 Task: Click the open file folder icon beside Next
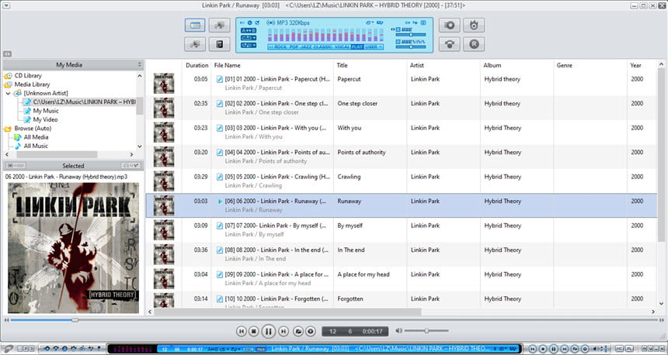298,331
